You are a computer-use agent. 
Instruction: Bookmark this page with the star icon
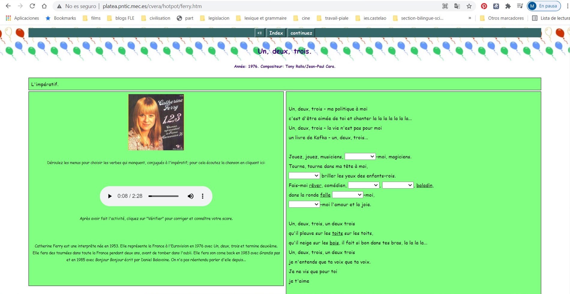point(469,6)
